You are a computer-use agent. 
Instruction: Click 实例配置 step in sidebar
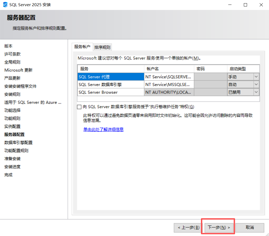pos(12,126)
